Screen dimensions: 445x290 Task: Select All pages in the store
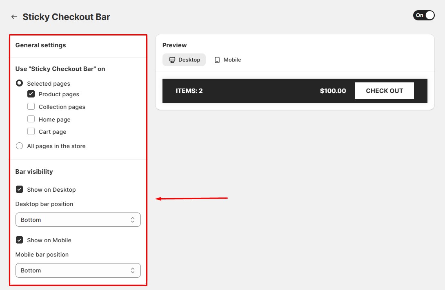pyautogui.click(x=19, y=146)
